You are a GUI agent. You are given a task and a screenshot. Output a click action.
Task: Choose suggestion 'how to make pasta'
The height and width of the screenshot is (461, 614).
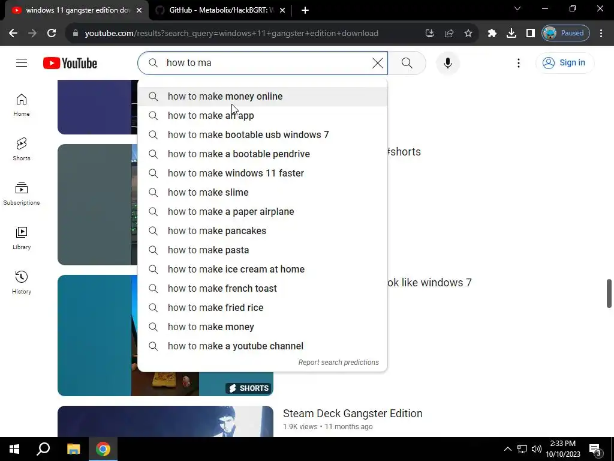pos(263,250)
